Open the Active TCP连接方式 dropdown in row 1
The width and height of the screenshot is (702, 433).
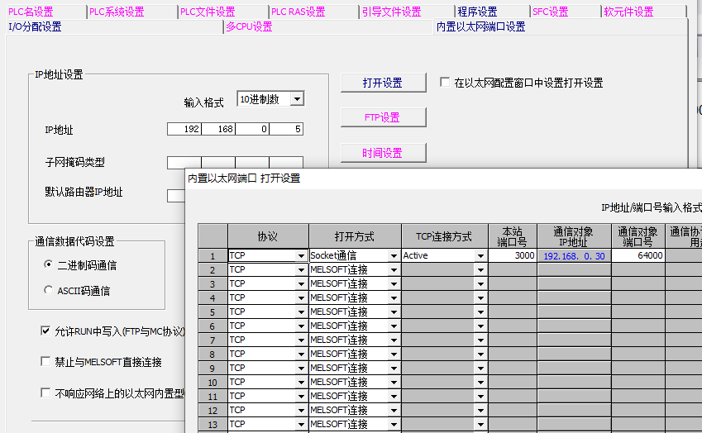[x=480, y=256]
